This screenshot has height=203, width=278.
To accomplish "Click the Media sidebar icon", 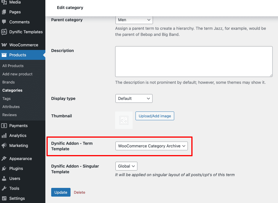I will (x=4, y=2).
